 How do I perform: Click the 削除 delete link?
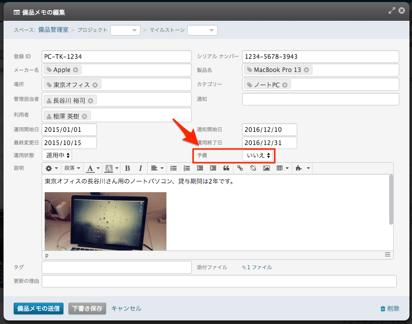(x=389, y=308)
